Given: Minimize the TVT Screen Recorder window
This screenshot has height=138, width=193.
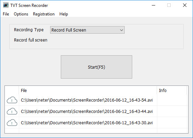Looking at the screenshot, I should tap(154, 5).
